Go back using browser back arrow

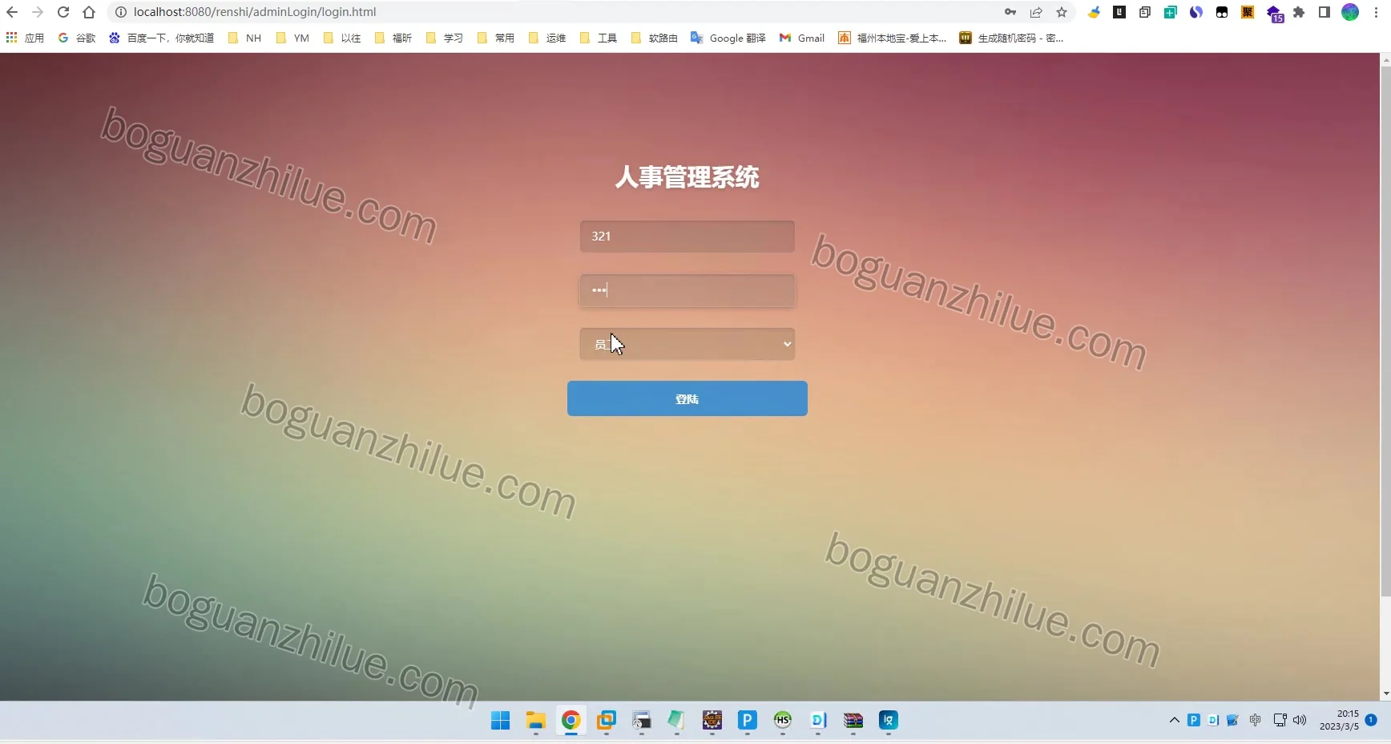click(12, 12)
